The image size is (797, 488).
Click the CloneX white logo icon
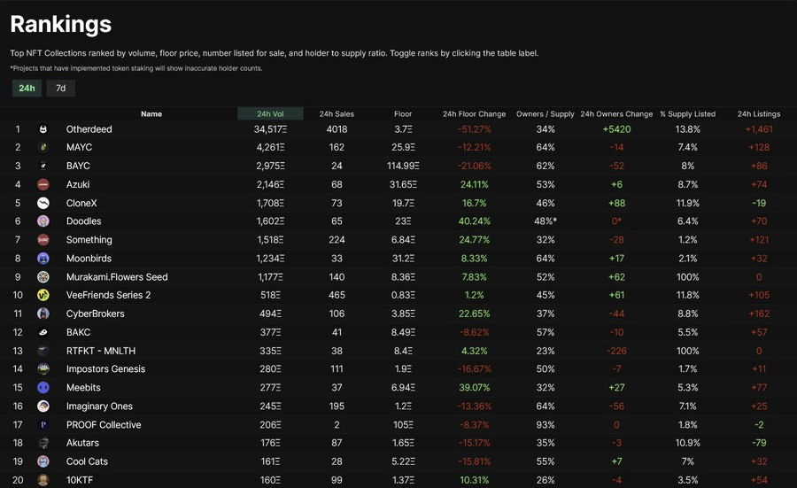pyautogui.click(x=43, y=203)
